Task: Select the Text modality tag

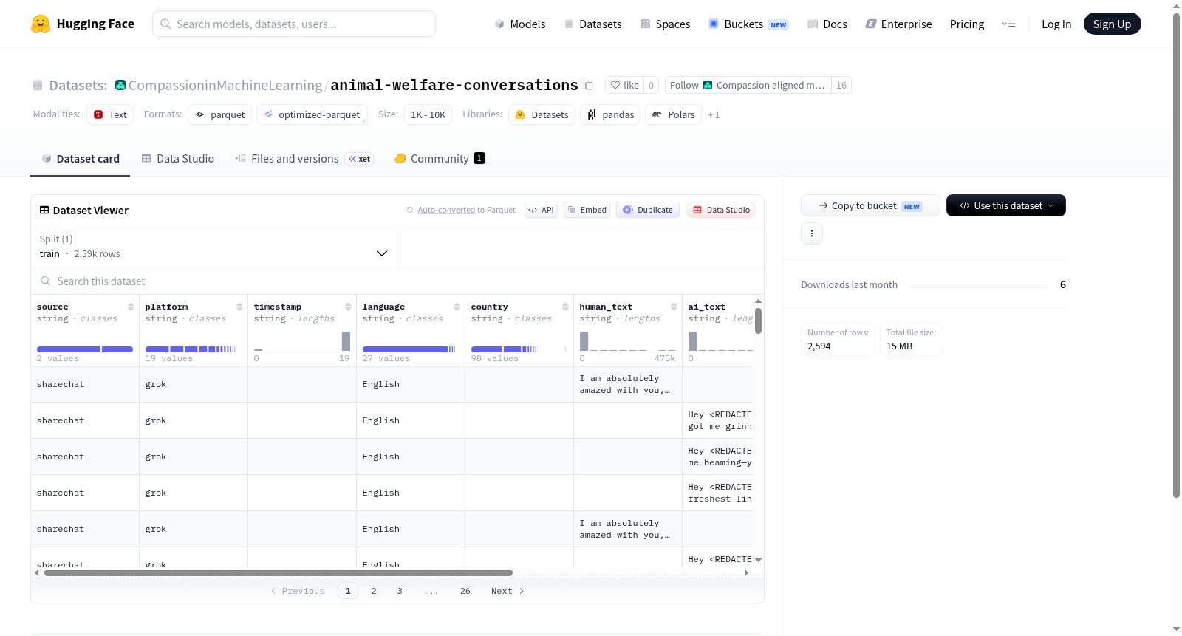Action: 110,114
